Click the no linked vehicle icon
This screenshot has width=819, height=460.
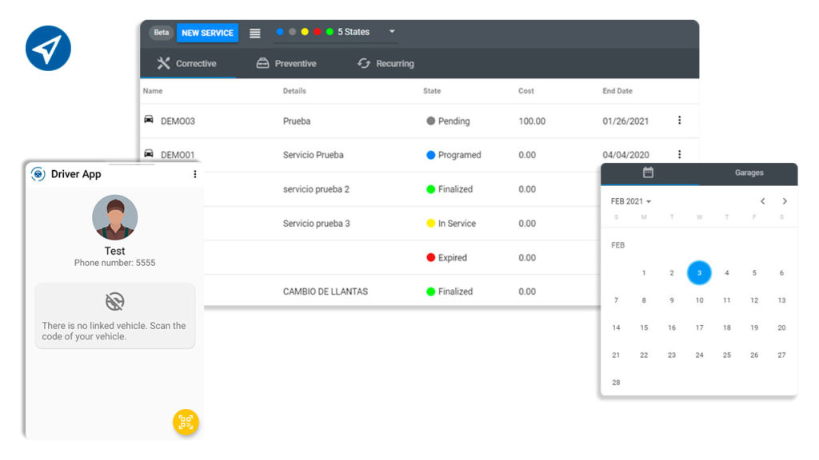coord(115,301)
